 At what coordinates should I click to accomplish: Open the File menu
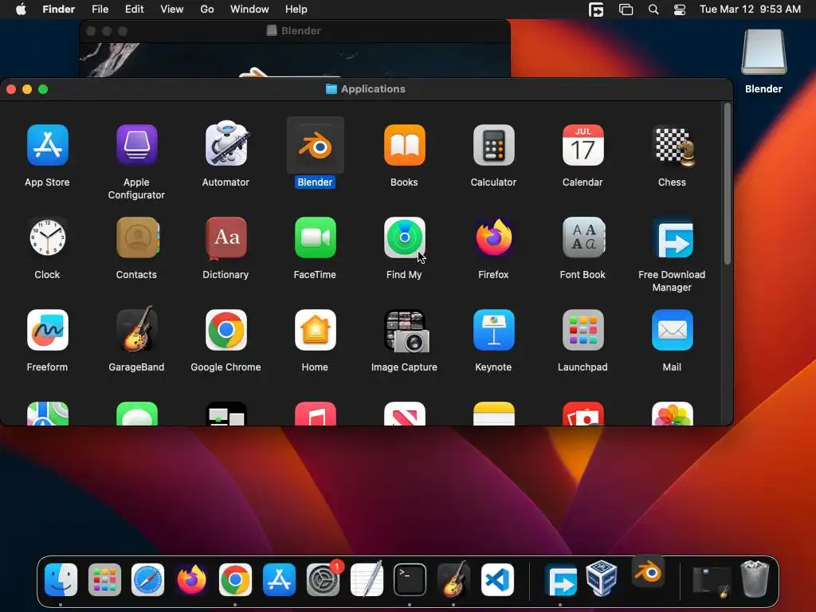(x=100, y=10)
